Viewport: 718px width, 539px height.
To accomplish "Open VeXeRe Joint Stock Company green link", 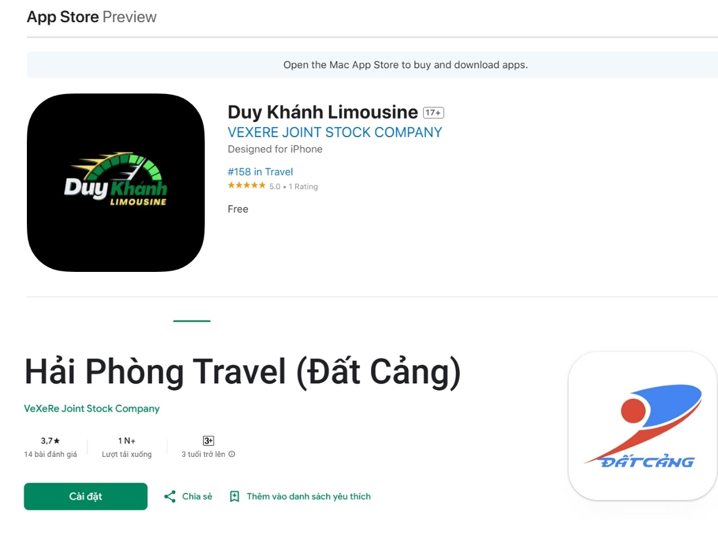I will tap(92, 408).
